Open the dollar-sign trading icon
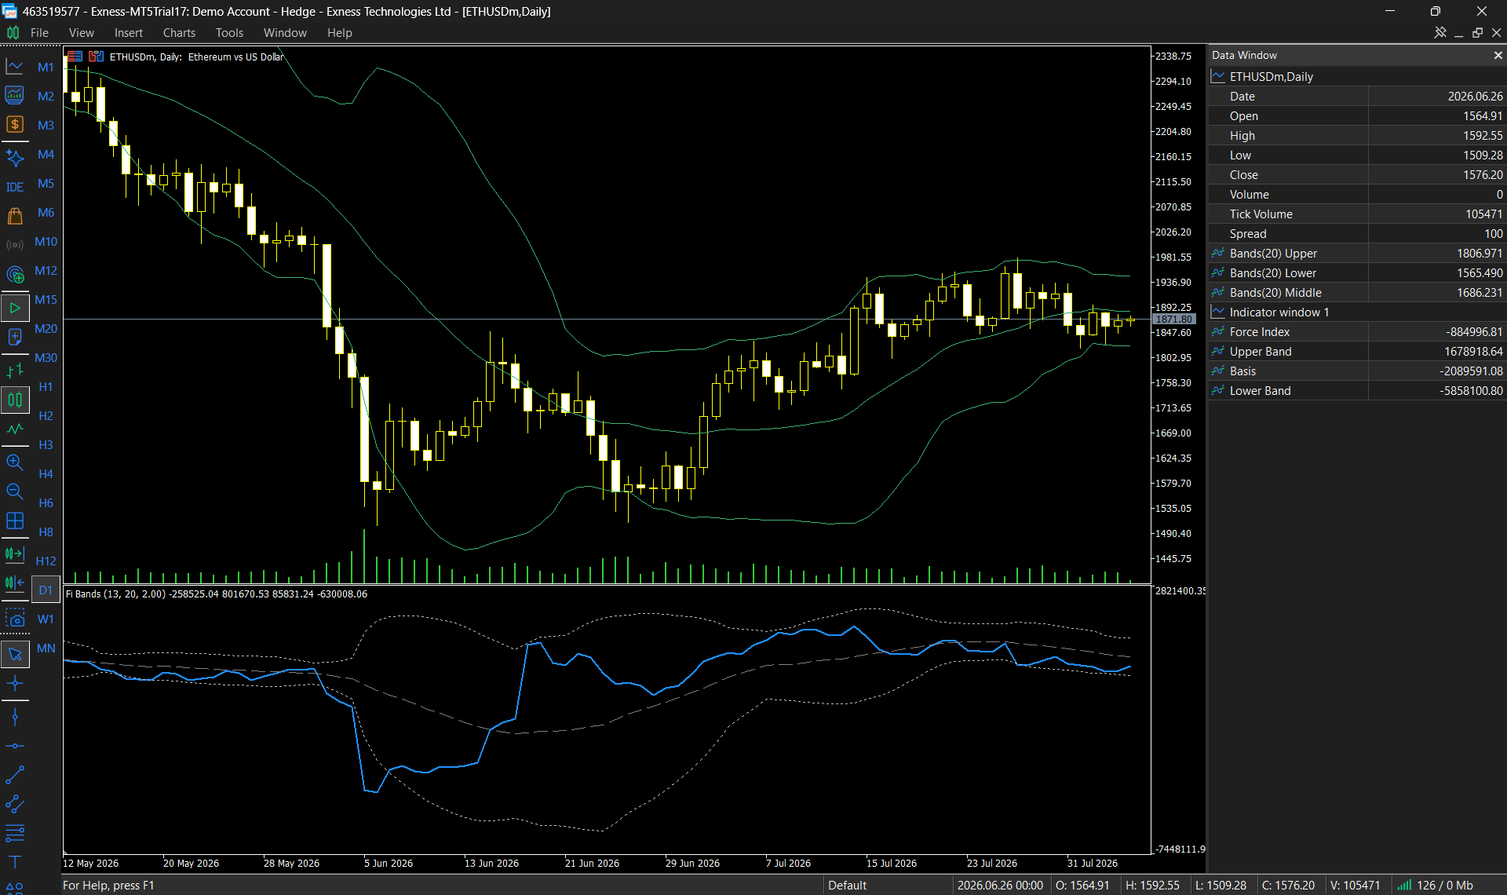This screenshot has width=1507, height=895. click(x=15, y=125)
